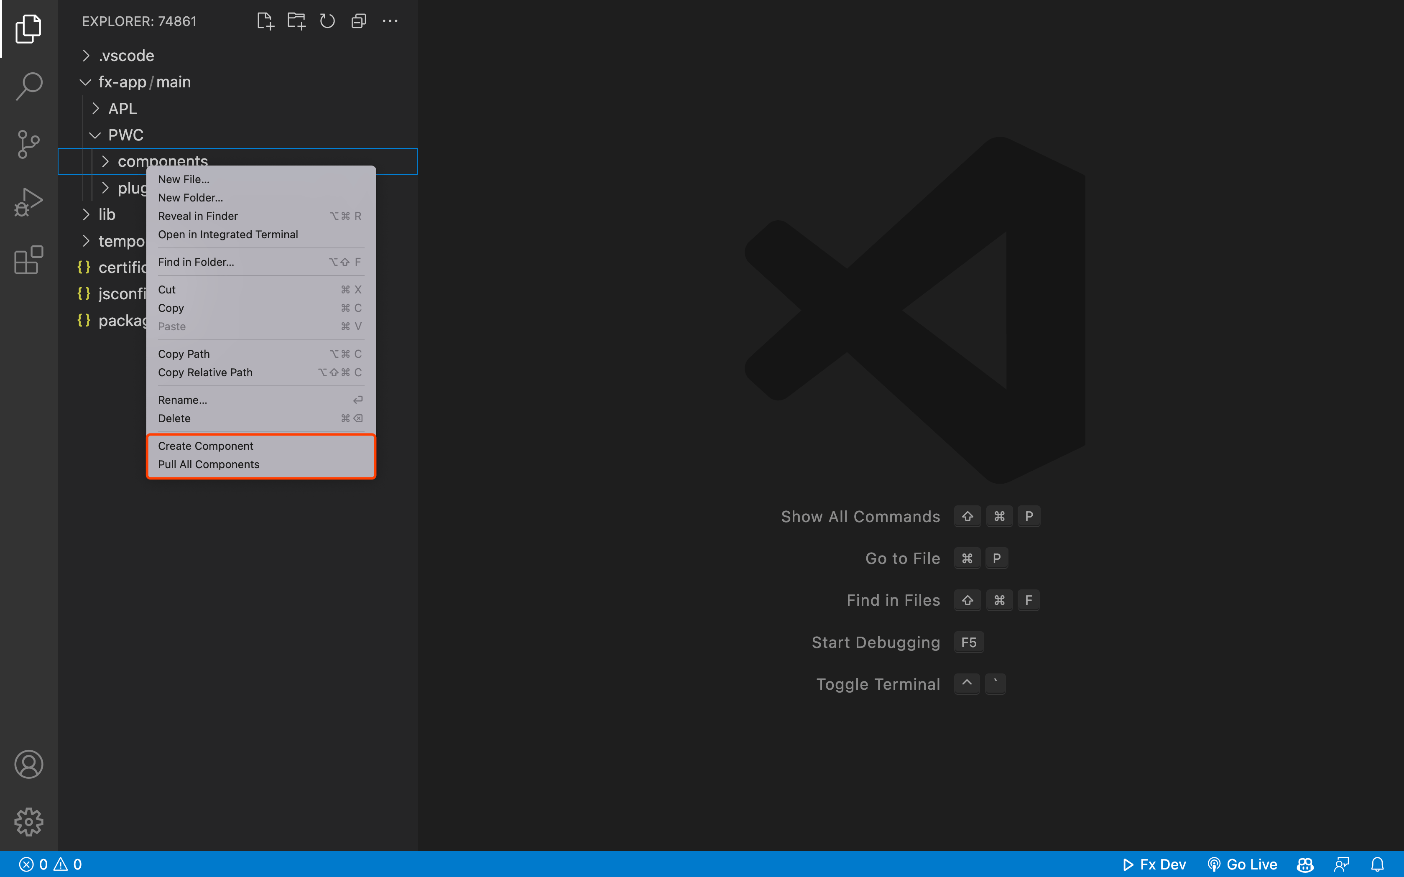Choose Rename... from context menu

261,400
